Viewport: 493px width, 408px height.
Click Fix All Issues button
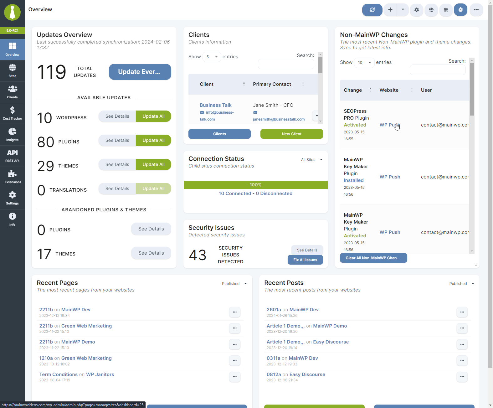(305, 260)
